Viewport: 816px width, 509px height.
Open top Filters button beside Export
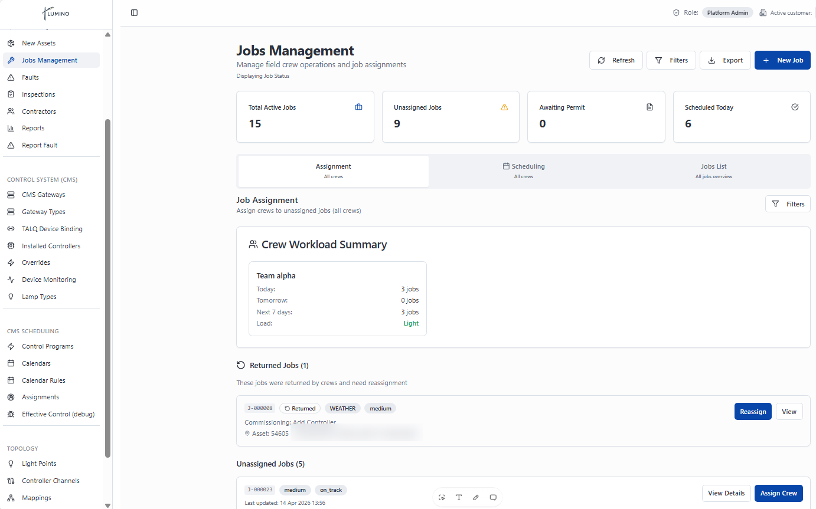pyautogui.click(x=671, y=60)
